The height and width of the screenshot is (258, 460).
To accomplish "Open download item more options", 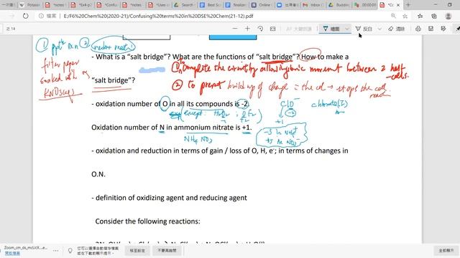I will (56, 250).
